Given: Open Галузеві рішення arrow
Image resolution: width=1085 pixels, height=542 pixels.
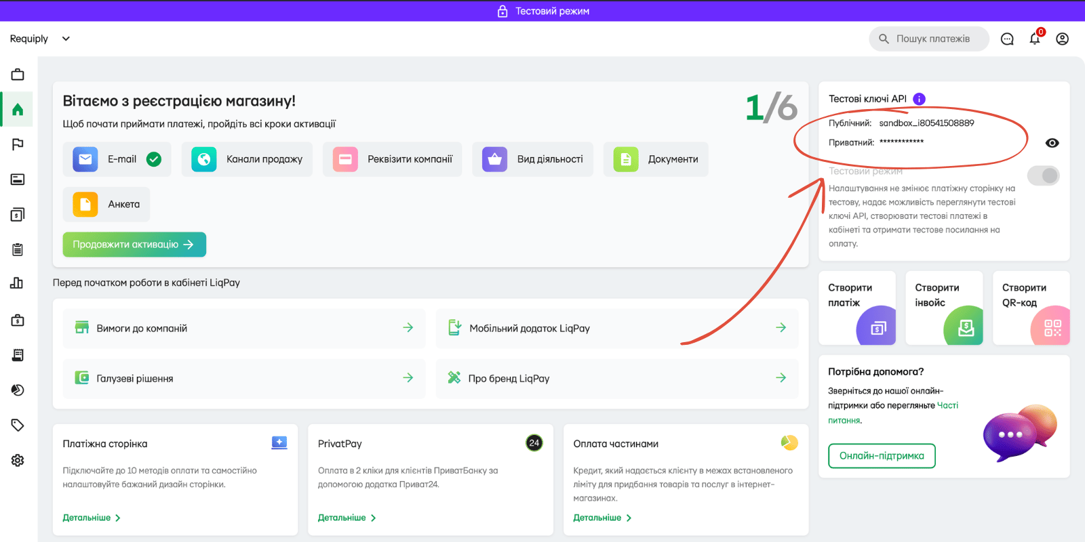Looking at the screenshot, I should [x=408, y=378].
